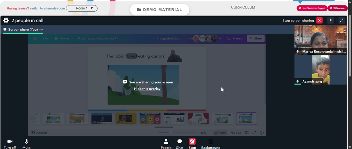Open Background effects
Screen dimensions: 352x149
click(x=210, y=144)
